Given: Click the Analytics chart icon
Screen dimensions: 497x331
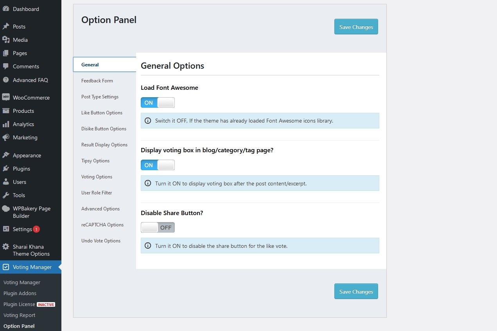Looking at the screenshot, I should [6, 124].
